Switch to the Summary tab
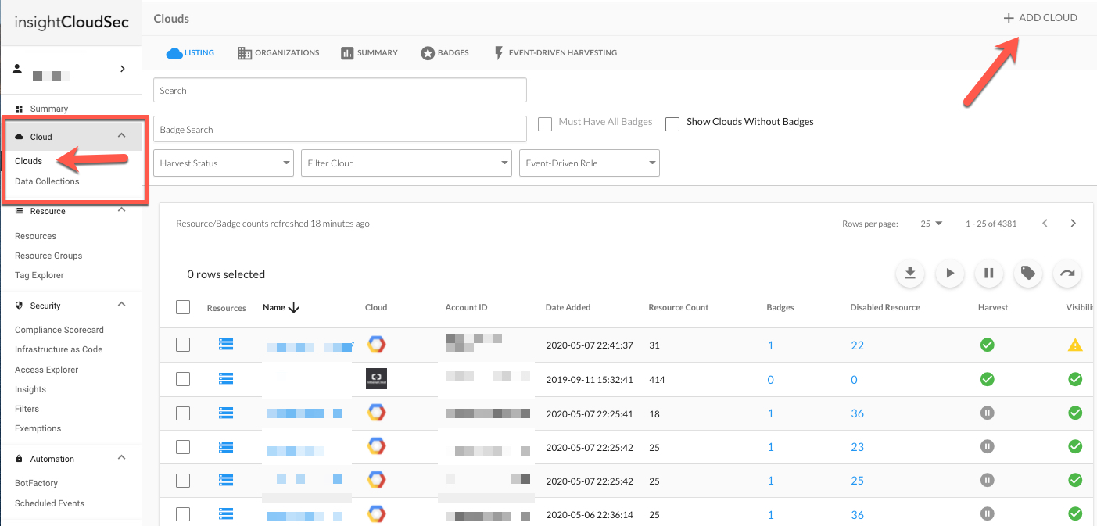Screen dimensions: 1097x526 369,53
